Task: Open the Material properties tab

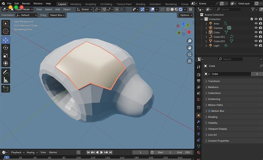Action: (198, 153)
